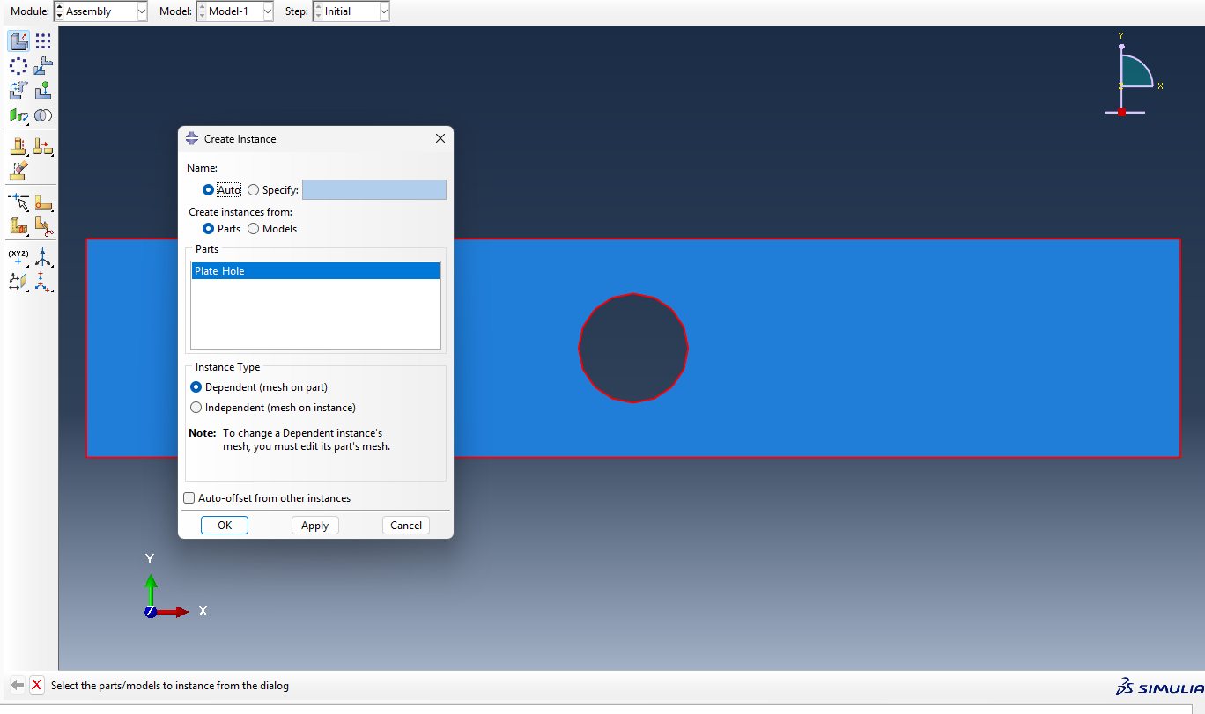Click the Apply button
Image resolution: width=1205 pixels, height=714 pixels.
click(314, 526)
